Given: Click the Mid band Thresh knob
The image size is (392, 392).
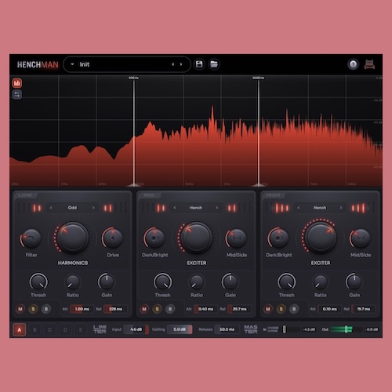Looking at the screenshot, I should (162, 282).
